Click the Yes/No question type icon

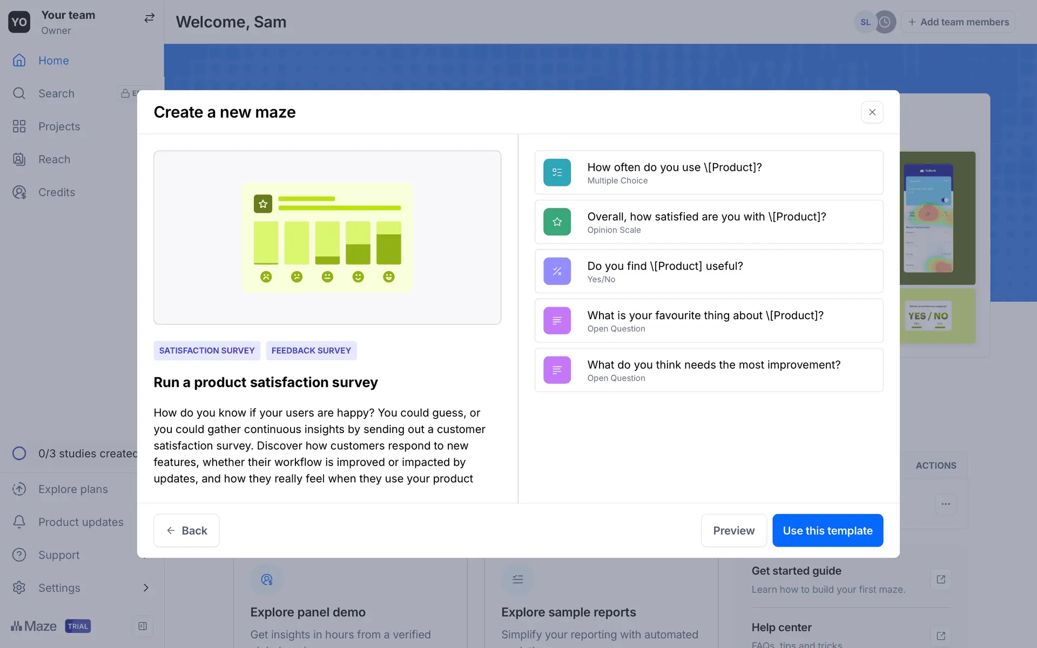557,271
